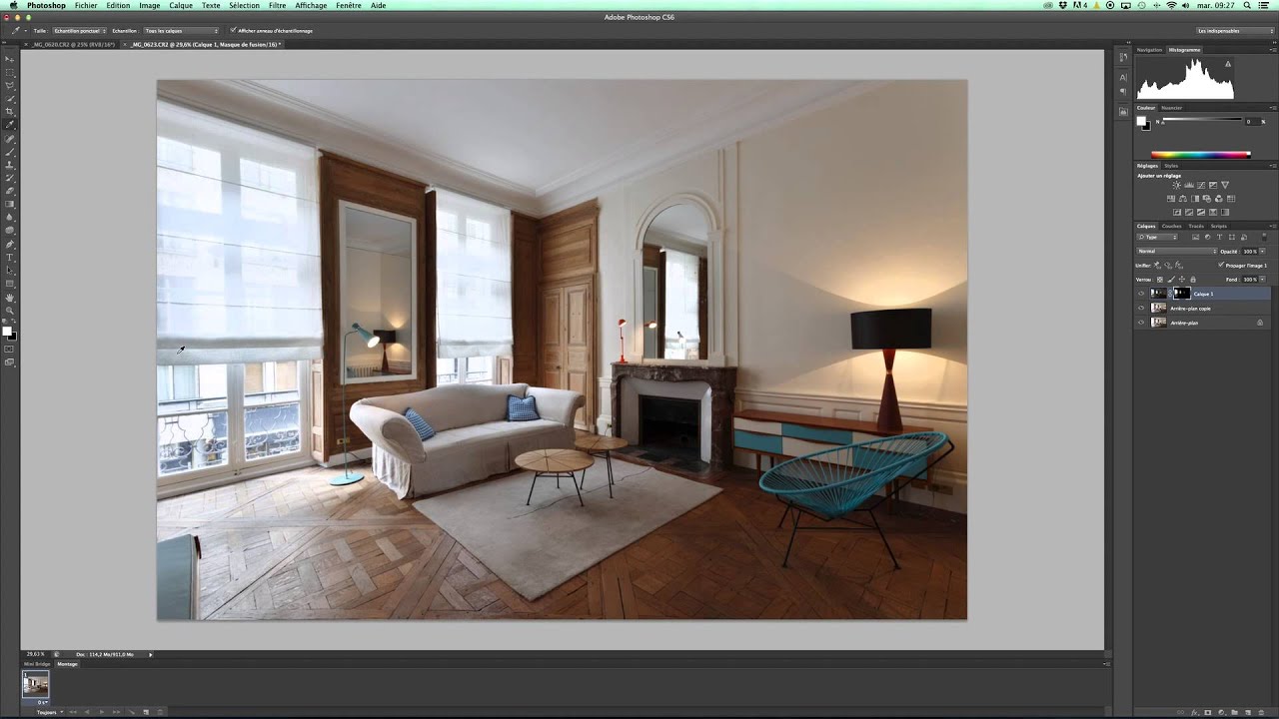This screenshot has height=719, width=1279.
Task: Switch to the Styles tab
Action: (x=1171, y=166)
